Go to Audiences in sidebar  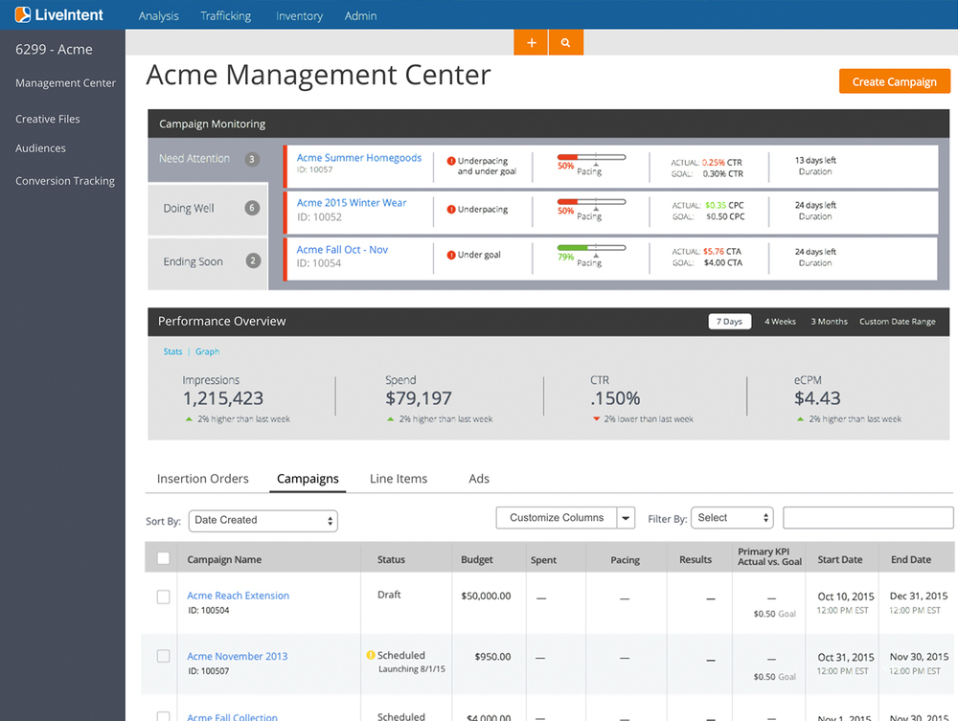(x=40, y=148)
